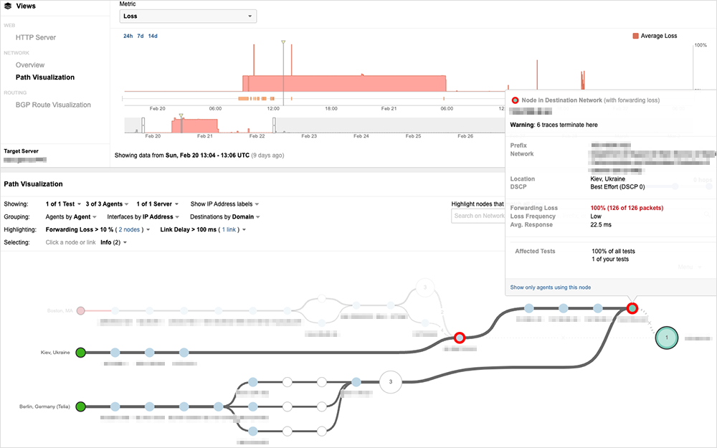Open the Show IP Address labels dropdown

click(x=224, y=204)
